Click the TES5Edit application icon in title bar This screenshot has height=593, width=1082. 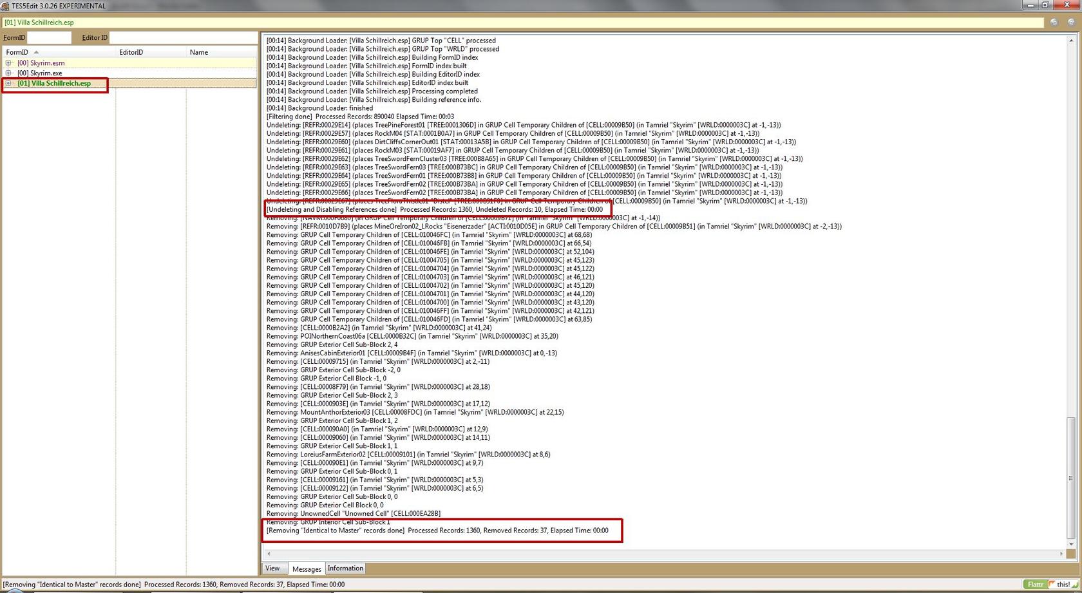tap(5, 6)
